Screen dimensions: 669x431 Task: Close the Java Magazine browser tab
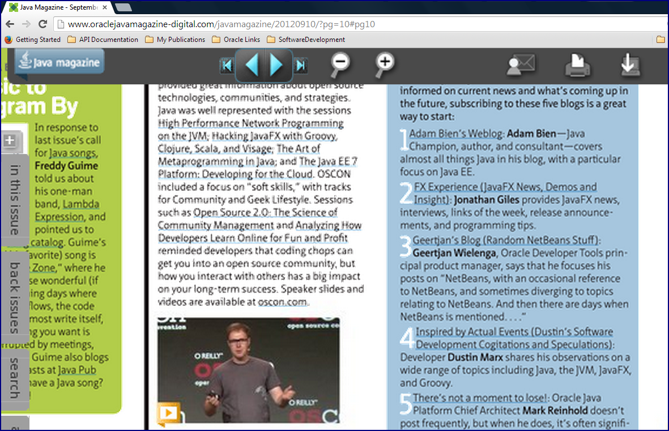coord(105,7)
